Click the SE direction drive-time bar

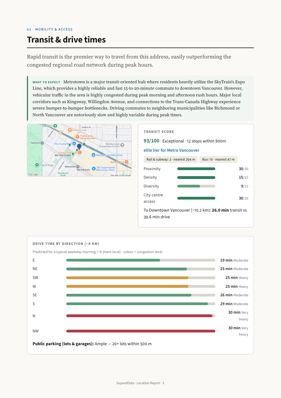point(140,295)
